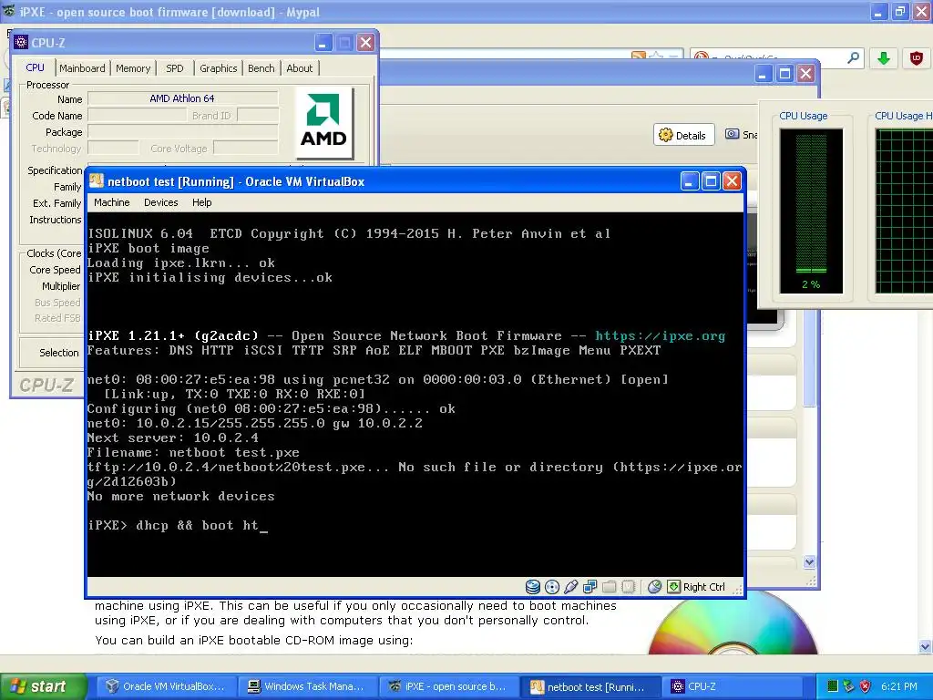Switch to Oracle VM VirtualBox taskbar button

167,686
